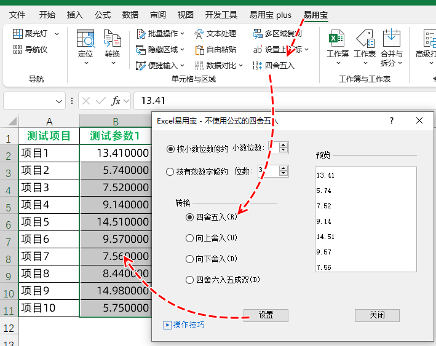Screen dimensions: 436x346
Task: Increase 小数位数 with spinner up arrow
Action: [283, 145]
